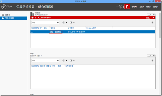Open events saved query button
The width and height of the screenshot is (162, 96).
(x=71, y=61)
